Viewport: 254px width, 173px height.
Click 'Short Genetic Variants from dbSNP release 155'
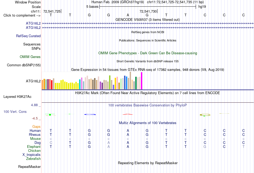tap(148, 61)
